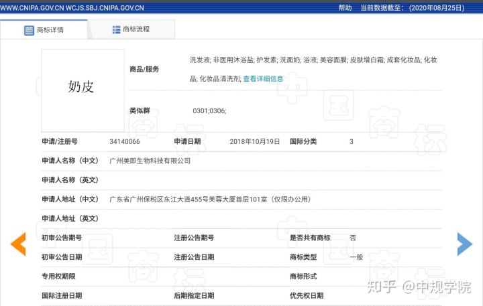Click the 申请人地址（英文） label
Image resolution: width=483 pixels, height=306 pixels.
(x=70, y=218)
